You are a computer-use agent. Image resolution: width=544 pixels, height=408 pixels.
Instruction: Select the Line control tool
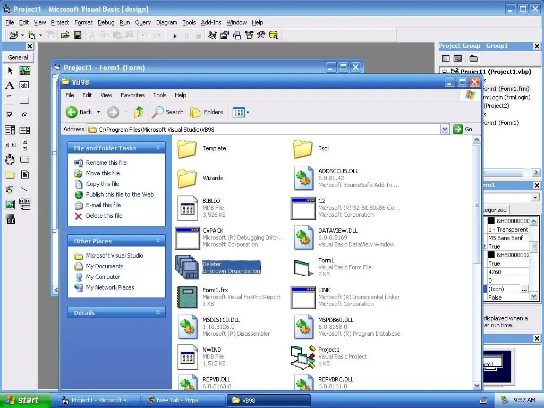(x=24, y=190)
